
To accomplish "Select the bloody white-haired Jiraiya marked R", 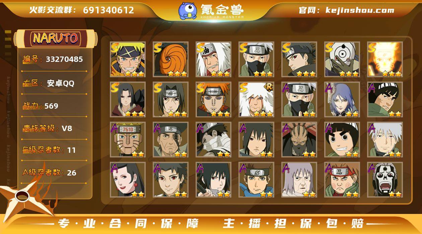I will point(257,99).
